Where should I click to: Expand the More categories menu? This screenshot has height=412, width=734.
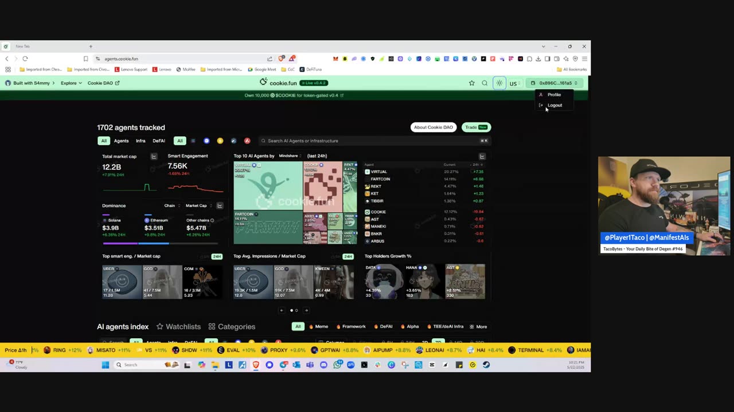point(478,327)
